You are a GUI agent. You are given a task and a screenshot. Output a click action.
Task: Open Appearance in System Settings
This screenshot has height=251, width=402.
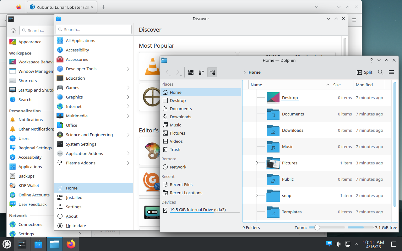[x=30, y=42]
